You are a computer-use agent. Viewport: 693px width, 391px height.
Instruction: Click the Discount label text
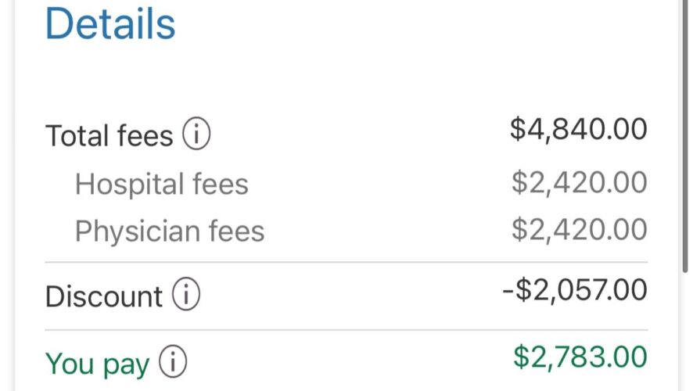tap(103, 297)
